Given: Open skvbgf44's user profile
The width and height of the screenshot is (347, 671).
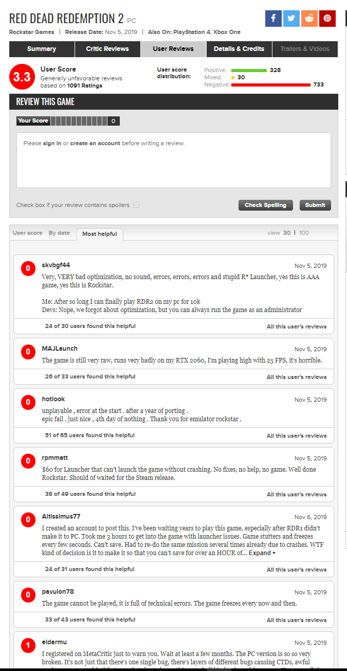Looking at the screenshot, I should (x=56, y=265).
